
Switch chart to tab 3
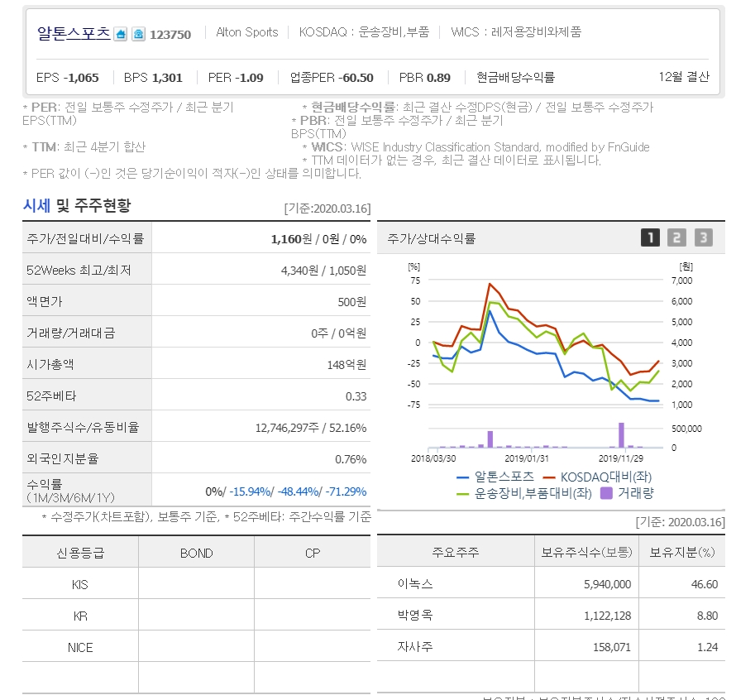tap(703, 237)
